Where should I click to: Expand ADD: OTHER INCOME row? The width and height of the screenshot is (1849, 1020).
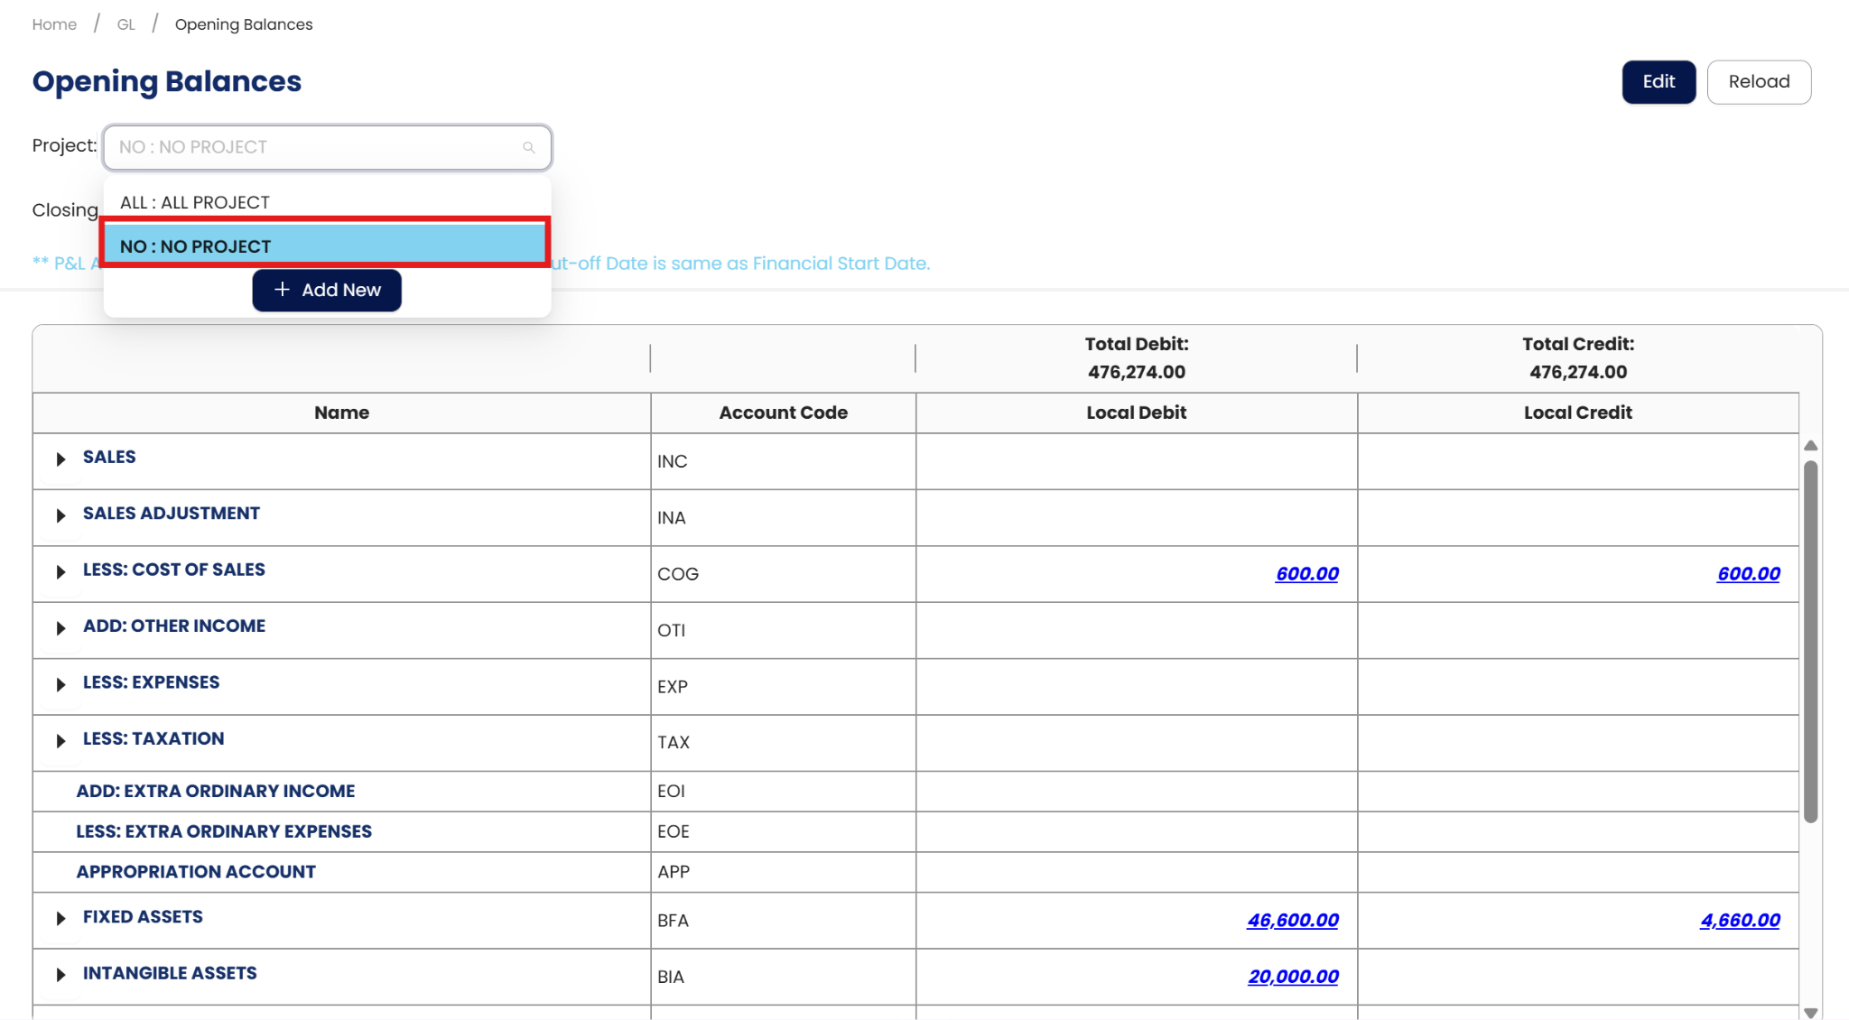tap(60, 628)
